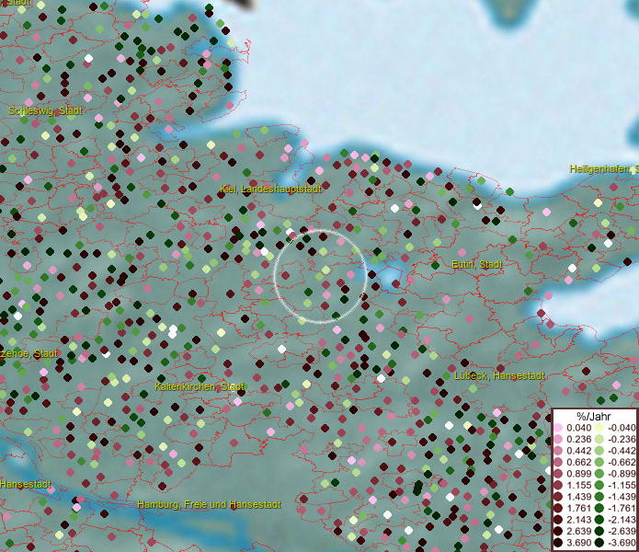Click the -1.439 green legend swatch

point(599,497)
